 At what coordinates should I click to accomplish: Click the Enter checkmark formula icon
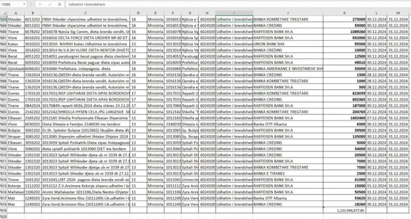coord(50,4)
